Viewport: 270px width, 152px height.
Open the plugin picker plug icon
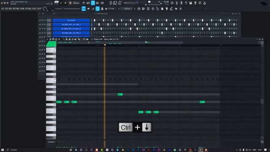[167, 9]
